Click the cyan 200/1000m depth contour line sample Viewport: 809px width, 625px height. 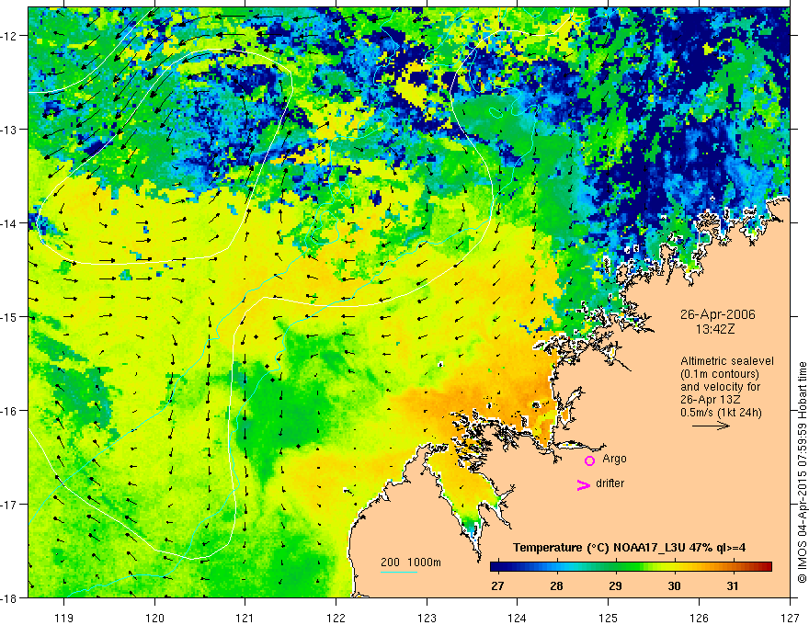point(399,572)
